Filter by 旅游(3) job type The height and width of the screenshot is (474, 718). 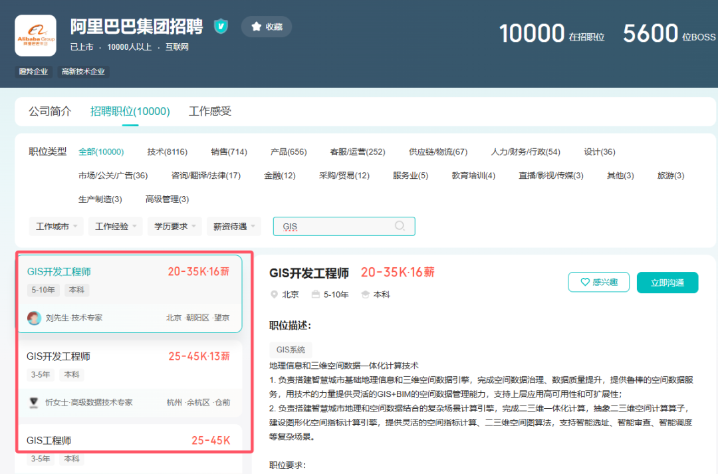(671, 176)
